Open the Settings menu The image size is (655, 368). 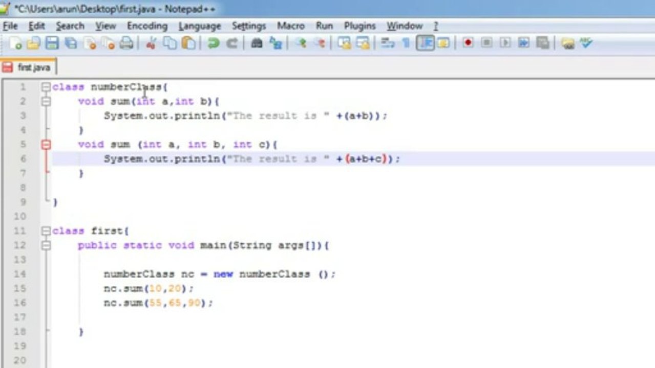tap(249, 26)
